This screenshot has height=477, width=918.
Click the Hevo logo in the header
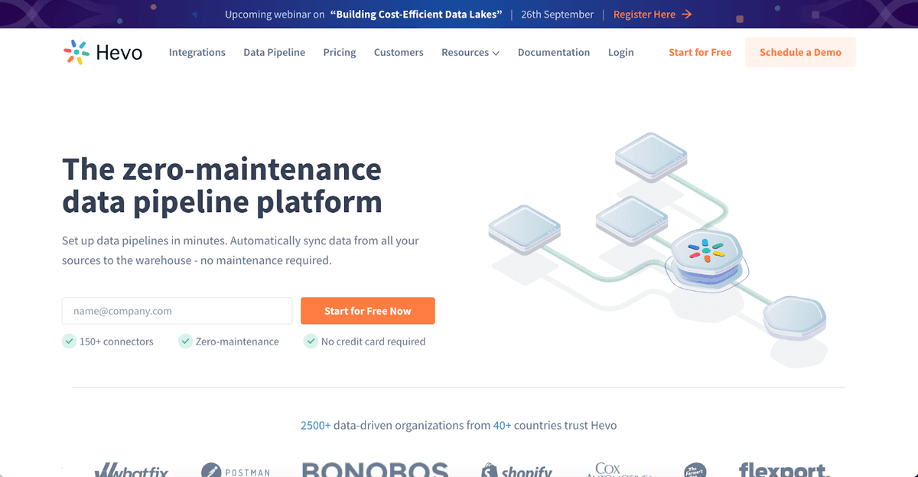(x=103, y=52)
